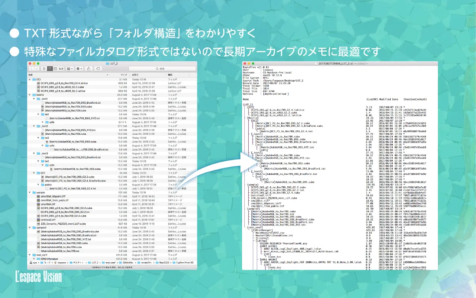The image size is (476, 298).
Task: Click the LUT_2 proxy icon in the title bar
Action: coord(107,64)
